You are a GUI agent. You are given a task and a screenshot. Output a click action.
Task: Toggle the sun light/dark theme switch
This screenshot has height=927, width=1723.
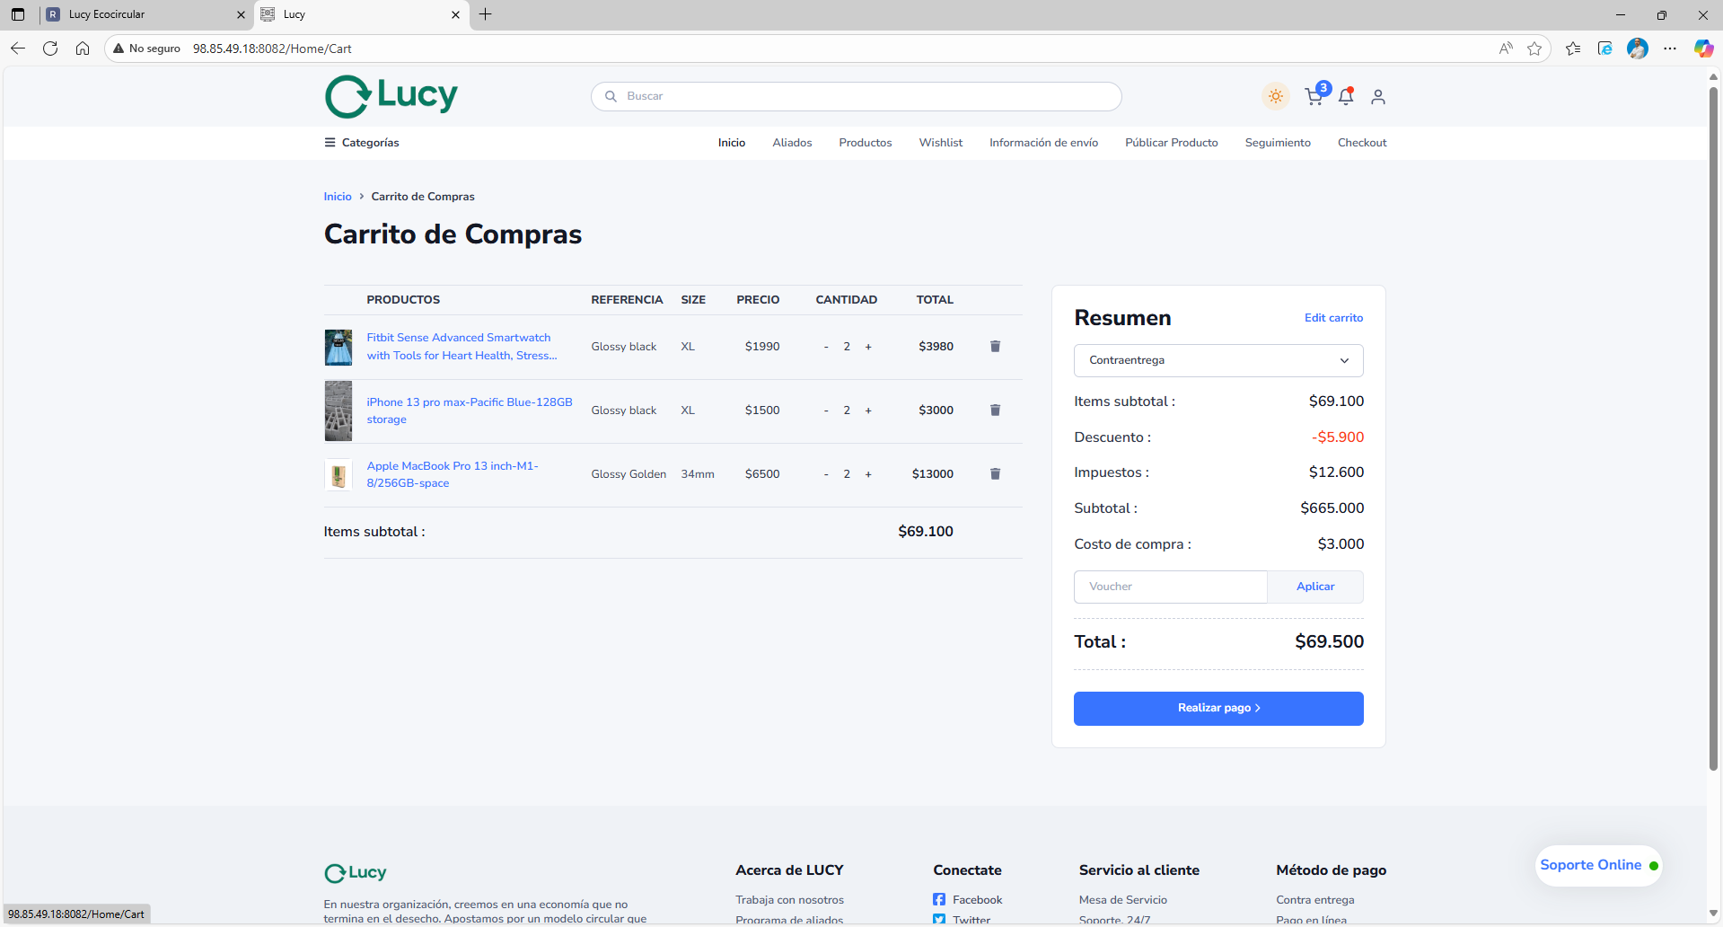(1275, 96)
